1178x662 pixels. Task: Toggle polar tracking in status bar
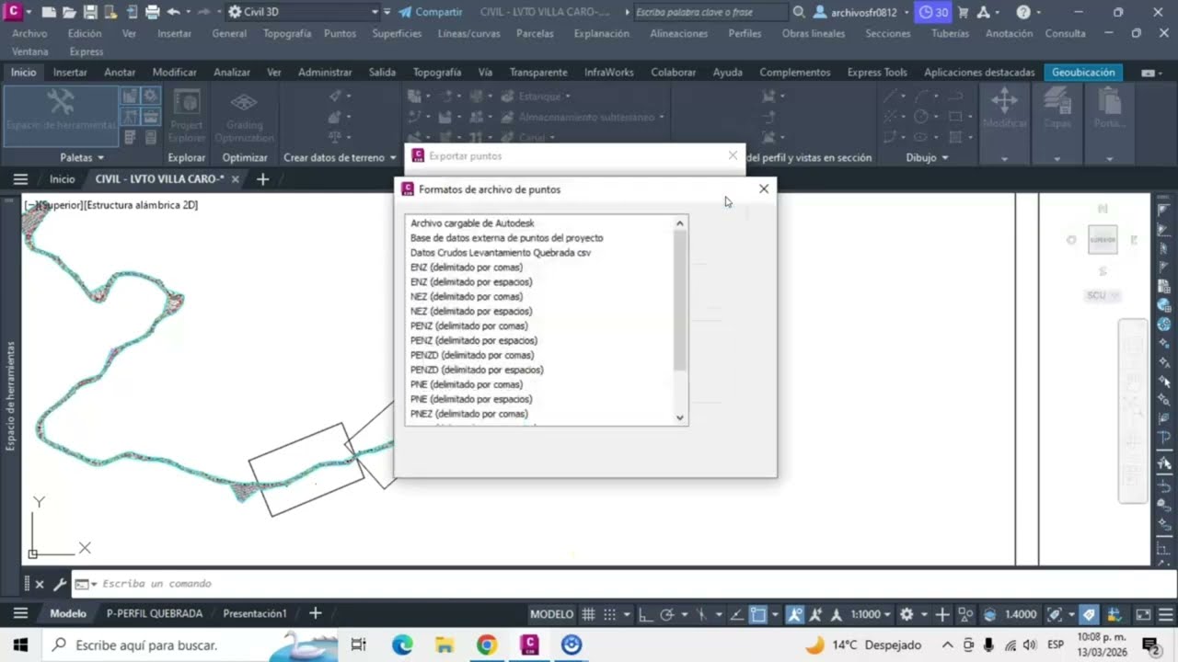pos(668,614)
